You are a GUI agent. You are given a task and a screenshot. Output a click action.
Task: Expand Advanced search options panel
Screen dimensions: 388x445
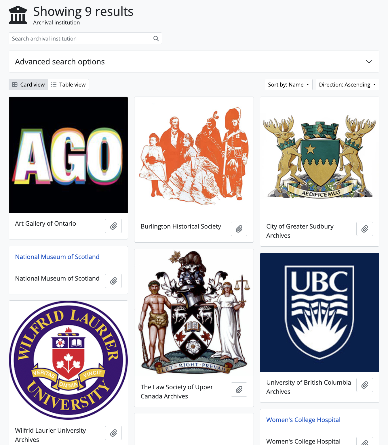tap(194, 62)
